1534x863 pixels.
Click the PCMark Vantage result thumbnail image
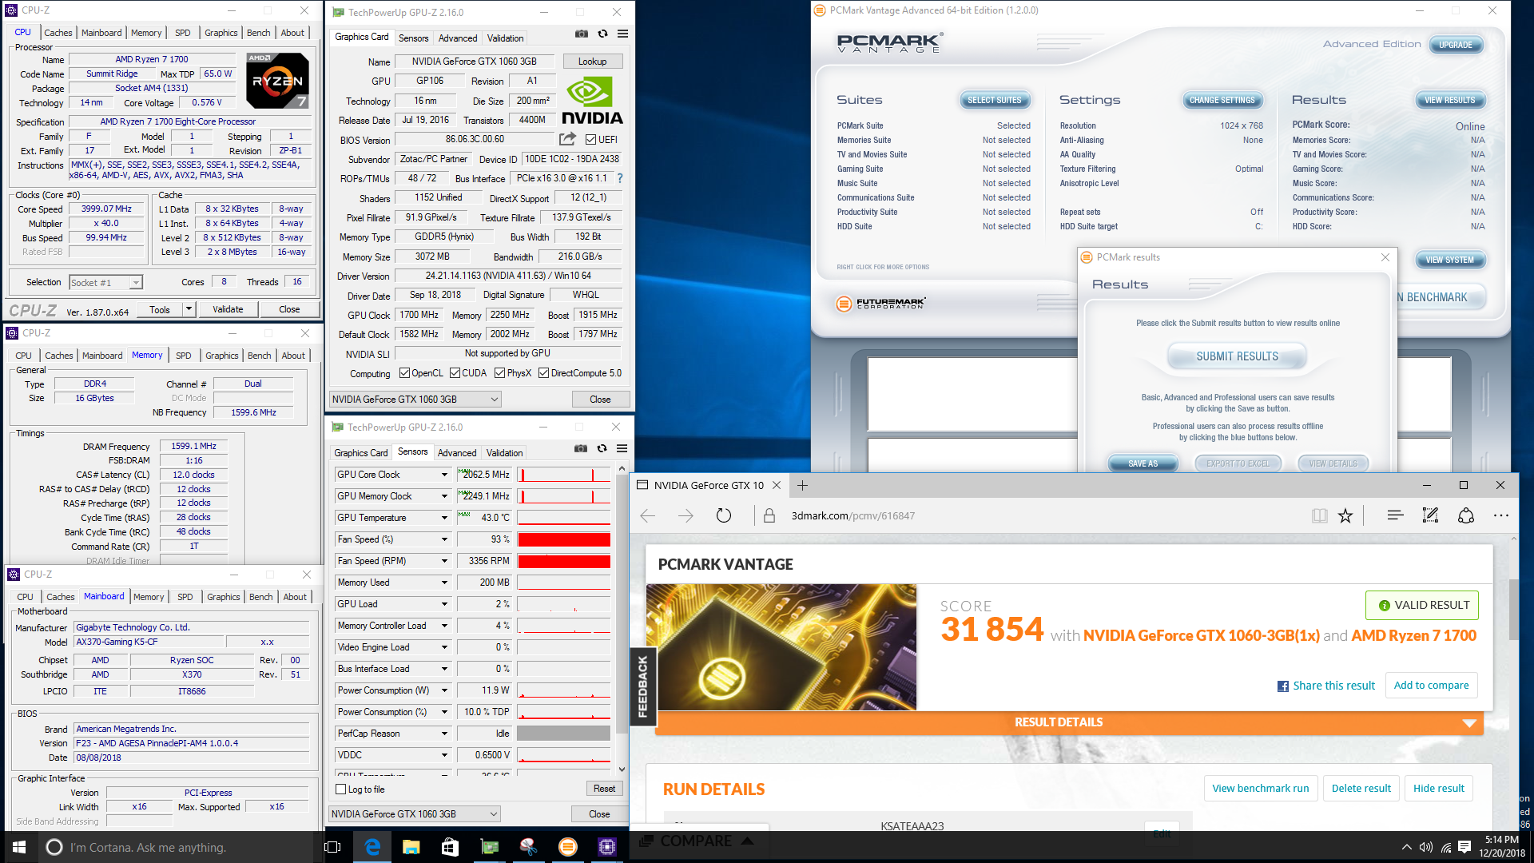(781, 647)
